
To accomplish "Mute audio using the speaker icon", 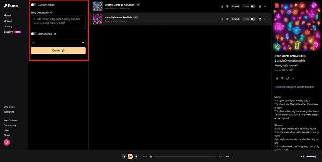I will pos(302,156).
